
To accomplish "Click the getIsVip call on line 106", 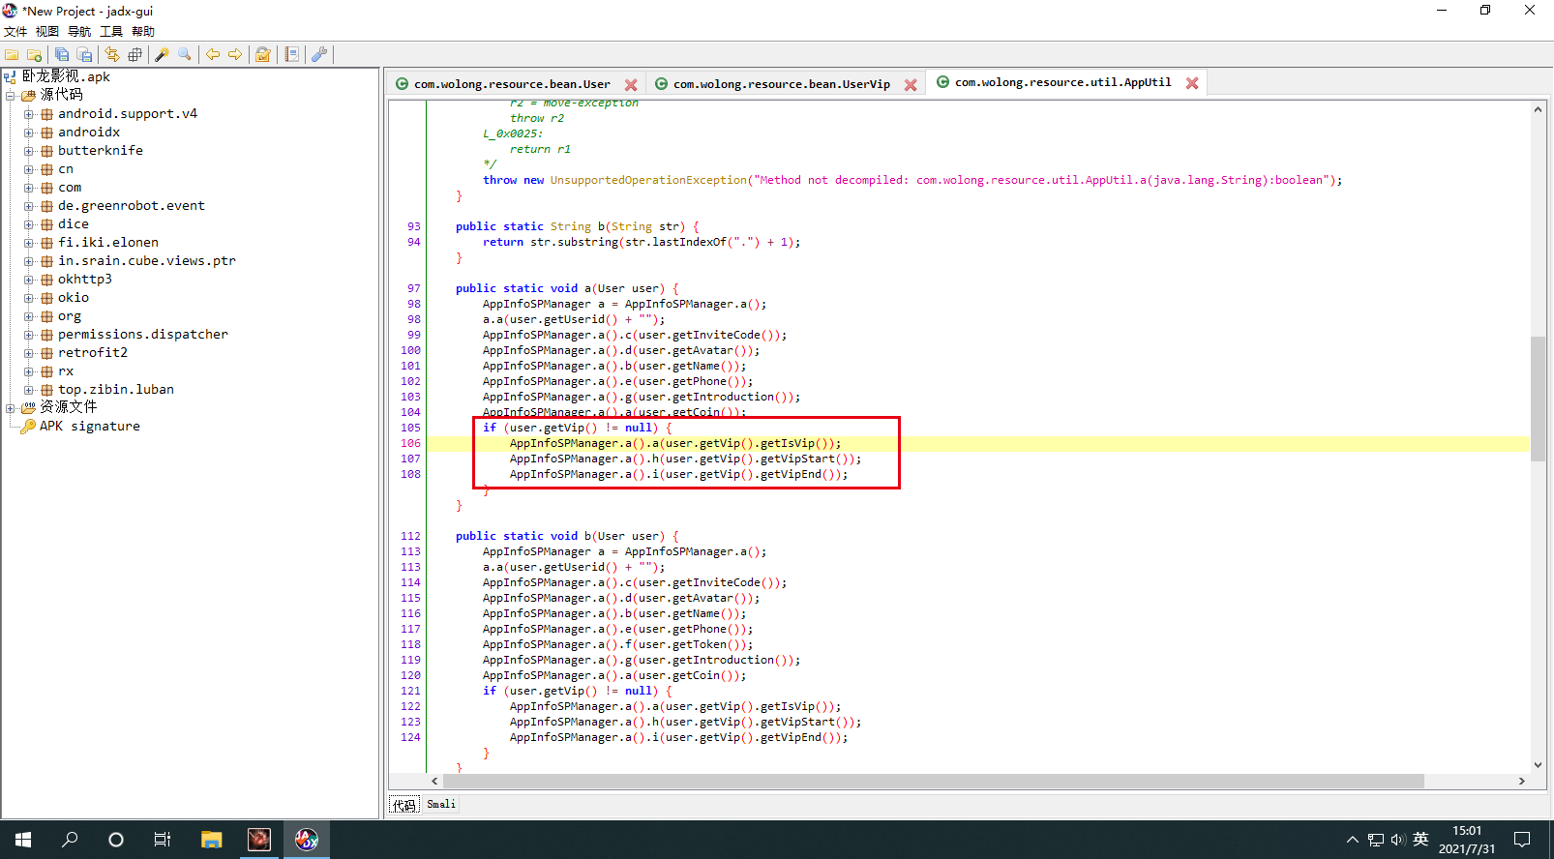I will 787,444.
